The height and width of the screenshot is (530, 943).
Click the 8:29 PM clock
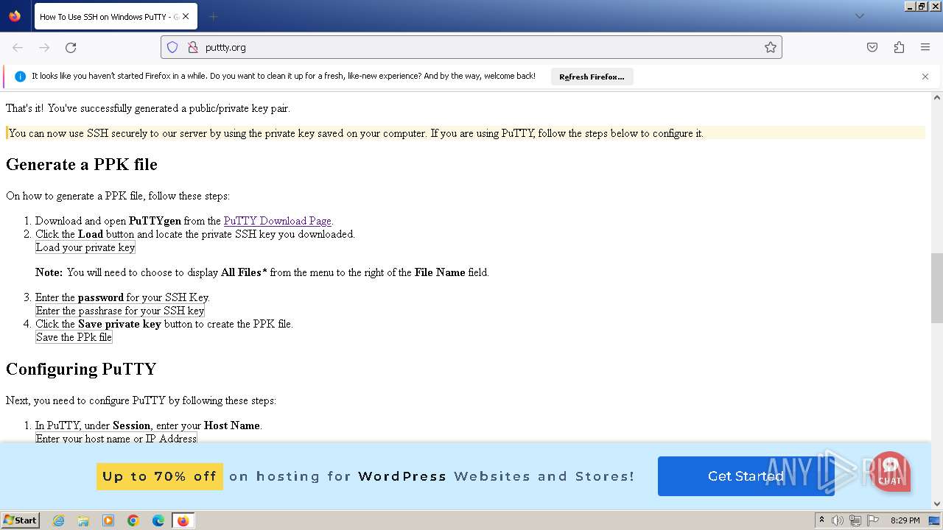[905, 520]
